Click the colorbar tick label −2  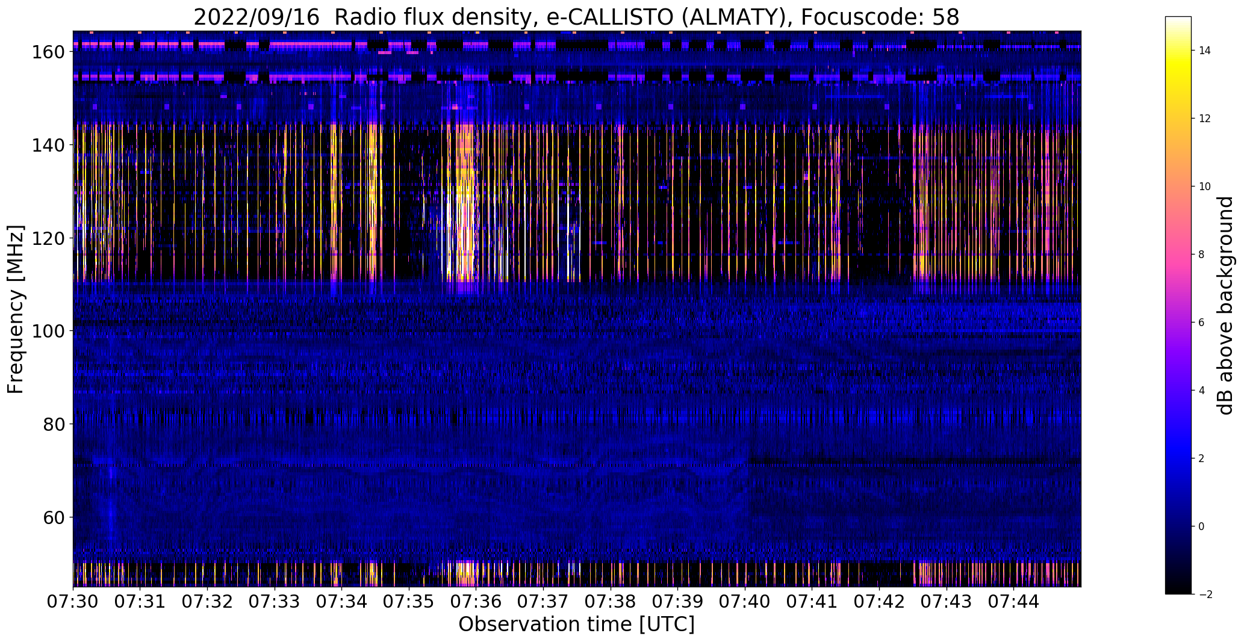(x=1205, y=594)
